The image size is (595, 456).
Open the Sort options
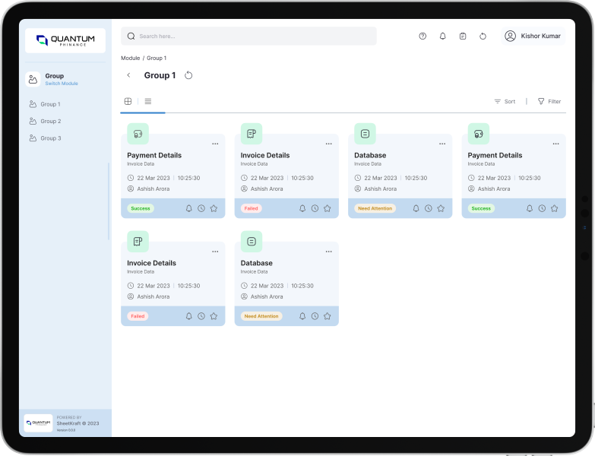(x=505, y=101)
